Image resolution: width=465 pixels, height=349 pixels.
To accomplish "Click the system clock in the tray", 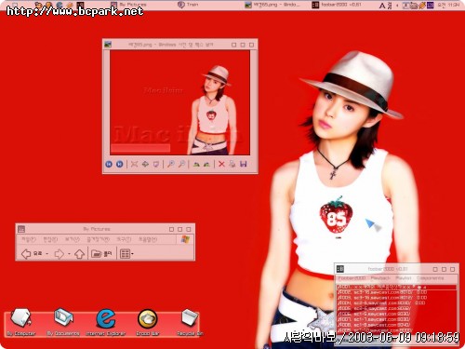I will [x=448, y=5].
